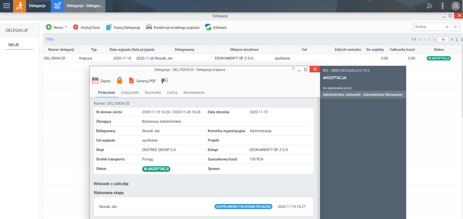This screenshot has width=463, height=219.
Task: Click the sigma summary icon
Action: [x=457, y=39]
